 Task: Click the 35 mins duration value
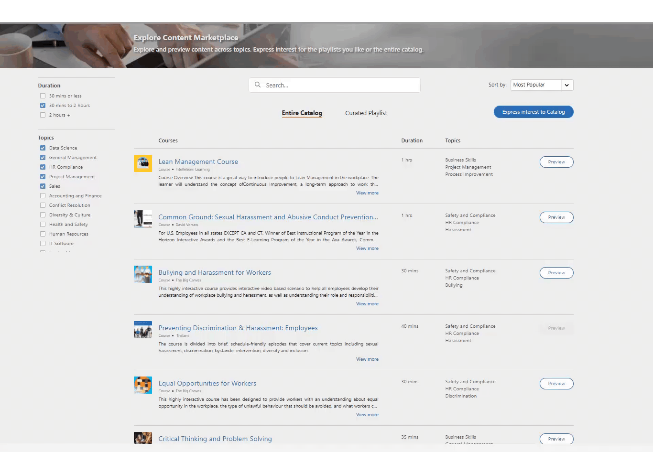410,437
